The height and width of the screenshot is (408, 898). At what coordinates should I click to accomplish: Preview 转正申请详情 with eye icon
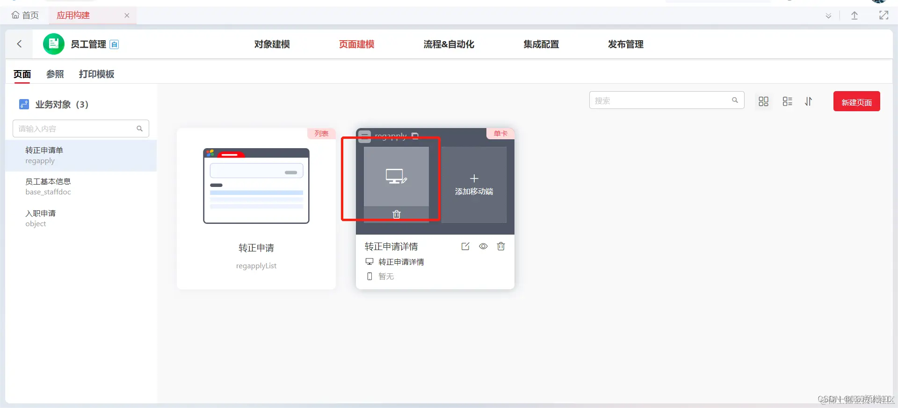coord(483,246)
